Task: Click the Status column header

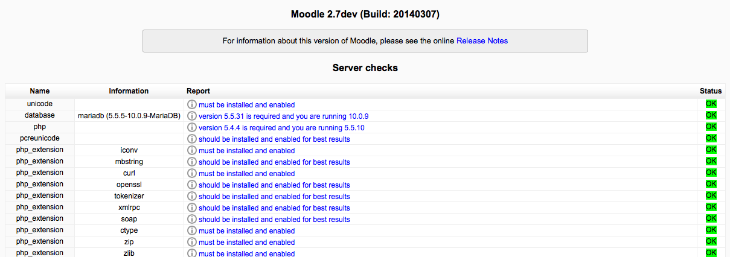Action: click(x=711, y=91)
